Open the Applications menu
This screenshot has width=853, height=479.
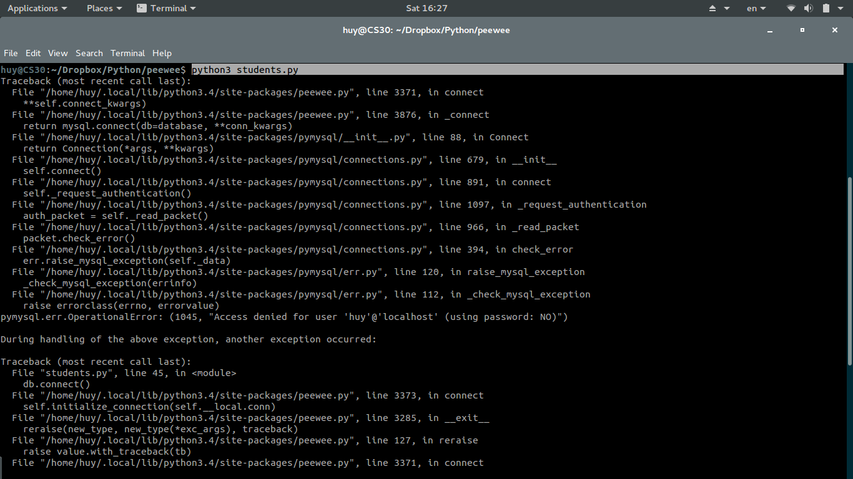coord(37,8)
